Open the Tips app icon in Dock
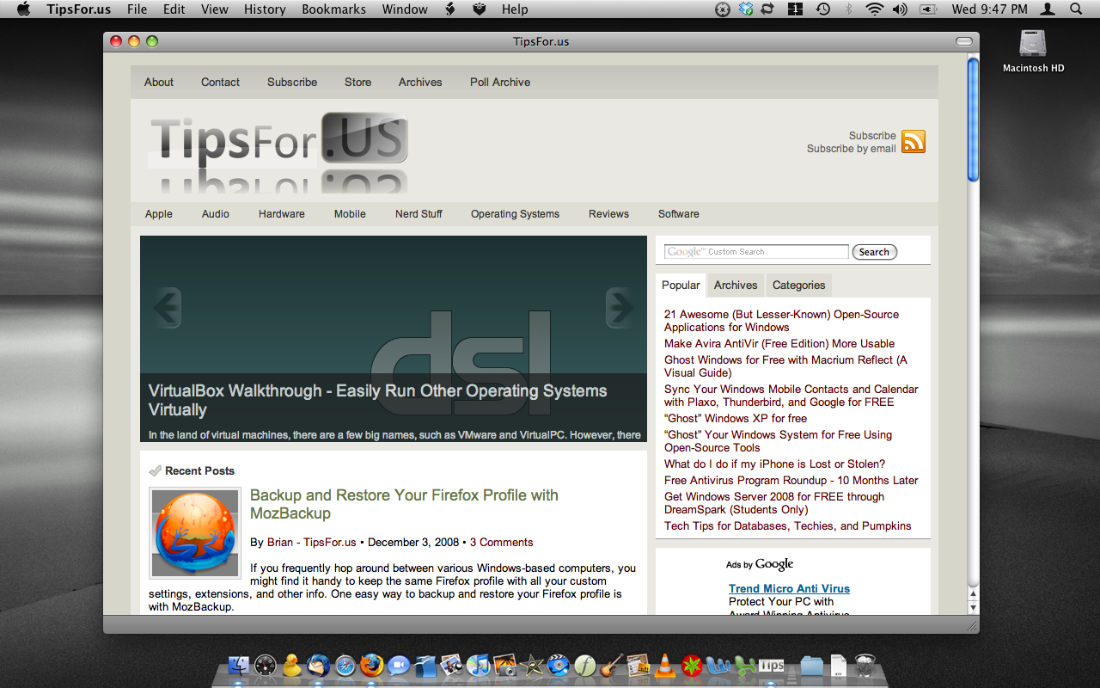The height and width of the screenshot is (688, 1100). [772, 666]
